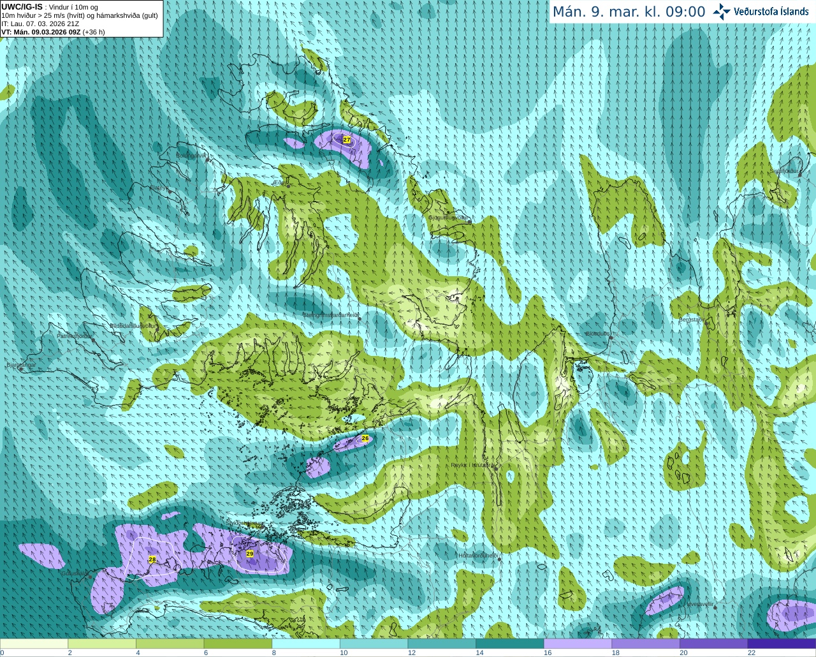This screenshot has width=816, height=657.
Task: Click the 'Mán. 9. mar. kl. 09:00' date header
Action: coord(629,11)
